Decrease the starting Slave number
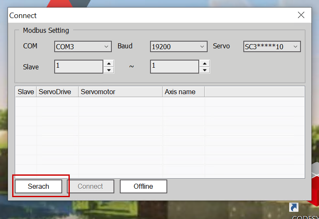 pyautogui.click(x=109, y=70)
